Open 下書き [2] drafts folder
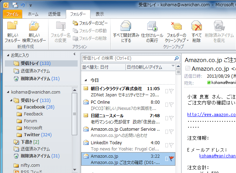 tap(26, 142)
